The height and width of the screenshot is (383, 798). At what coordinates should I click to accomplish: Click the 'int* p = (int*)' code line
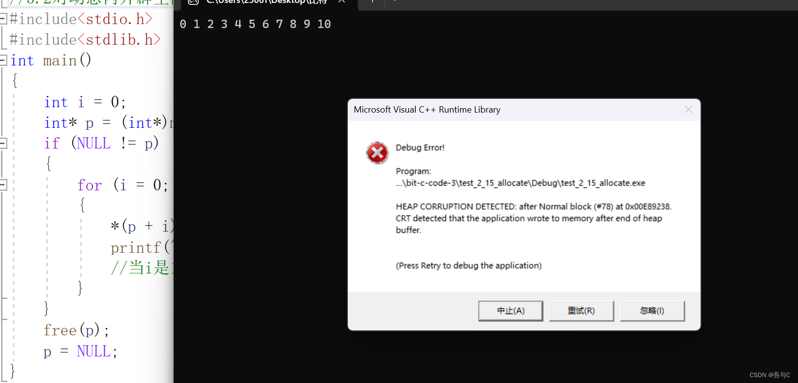point(109,122)
